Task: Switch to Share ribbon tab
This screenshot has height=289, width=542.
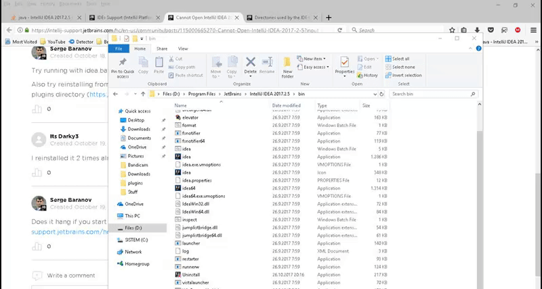Action: click(162, 49)
